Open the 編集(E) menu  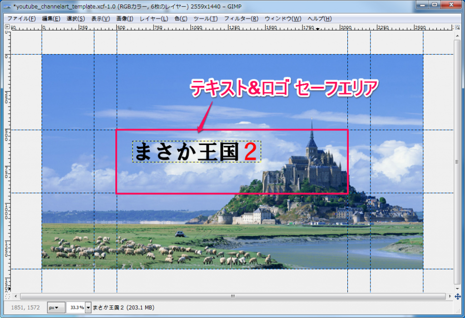click(x=51, y=19)
